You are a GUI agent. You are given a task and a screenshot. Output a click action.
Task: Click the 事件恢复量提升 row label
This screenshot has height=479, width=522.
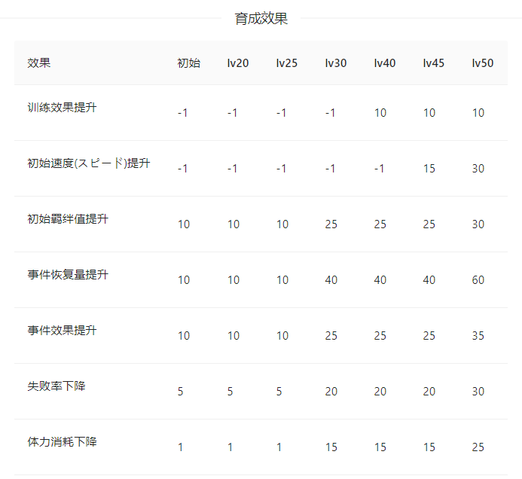pos(68,275)
